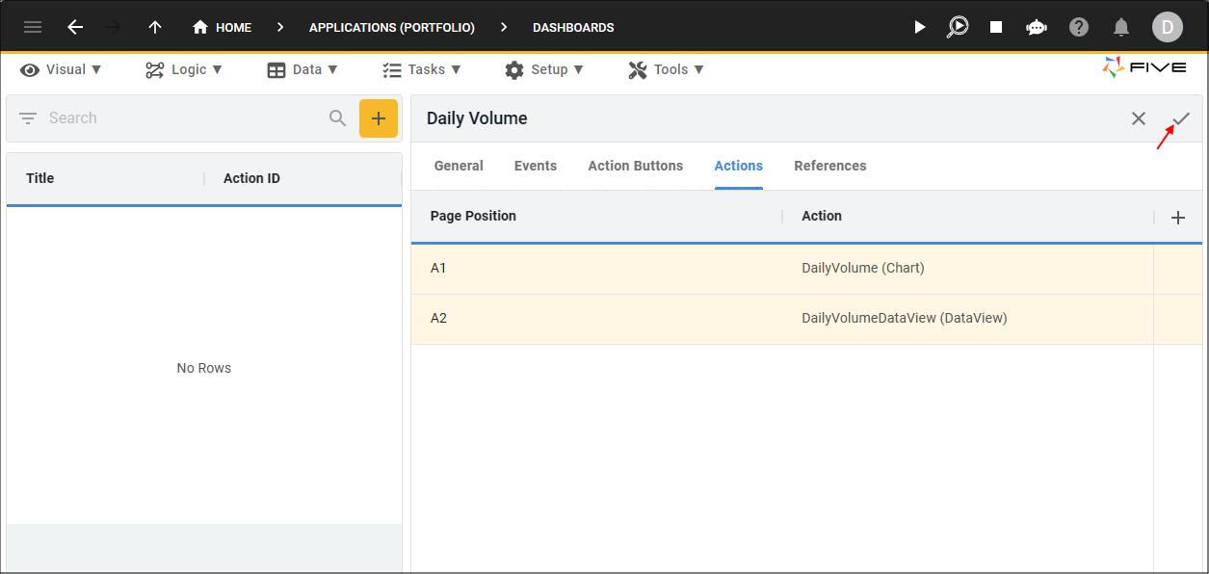The height and width of the screenshot is (574, 1209).
Task: Sort by the Action ID column header
Action: pos(251,178)
